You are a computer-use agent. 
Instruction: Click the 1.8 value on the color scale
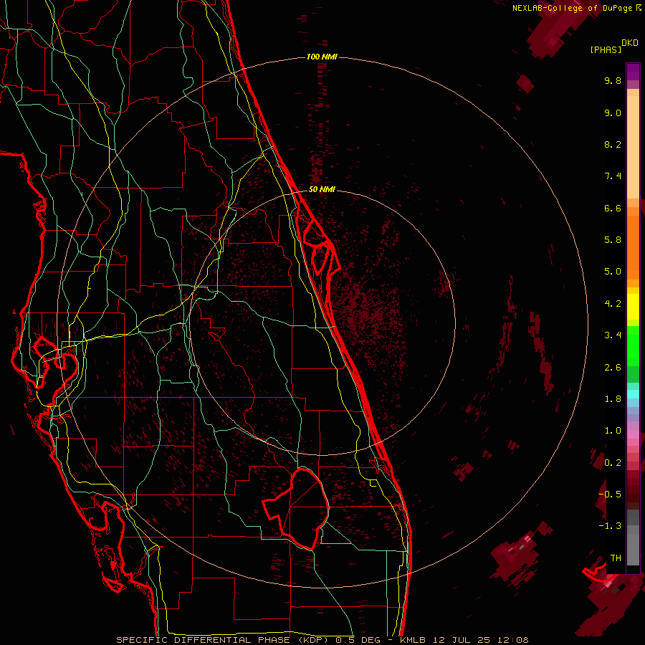click(613, 399)
